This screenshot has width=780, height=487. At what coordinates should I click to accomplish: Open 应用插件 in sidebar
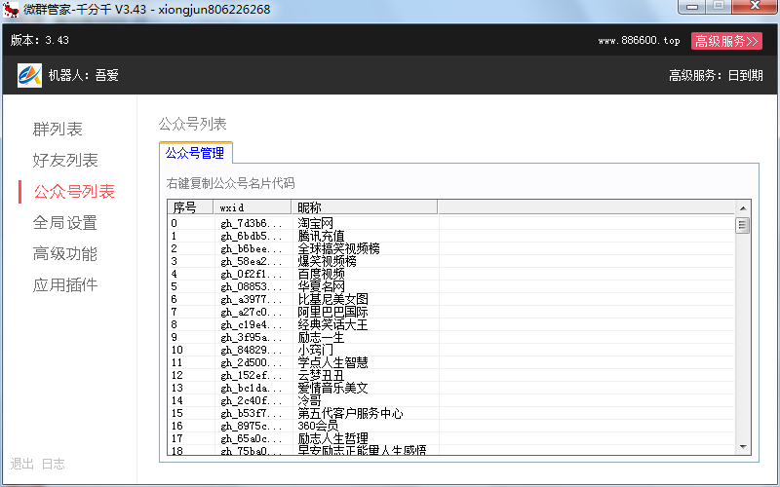(65, 285)
